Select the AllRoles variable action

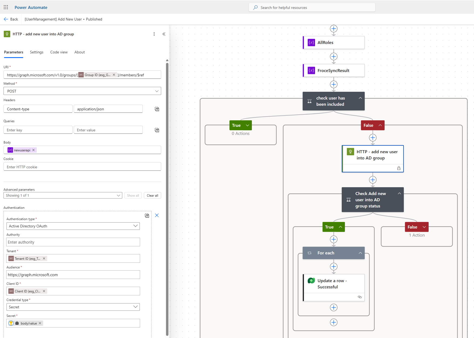tap(334, 43)
